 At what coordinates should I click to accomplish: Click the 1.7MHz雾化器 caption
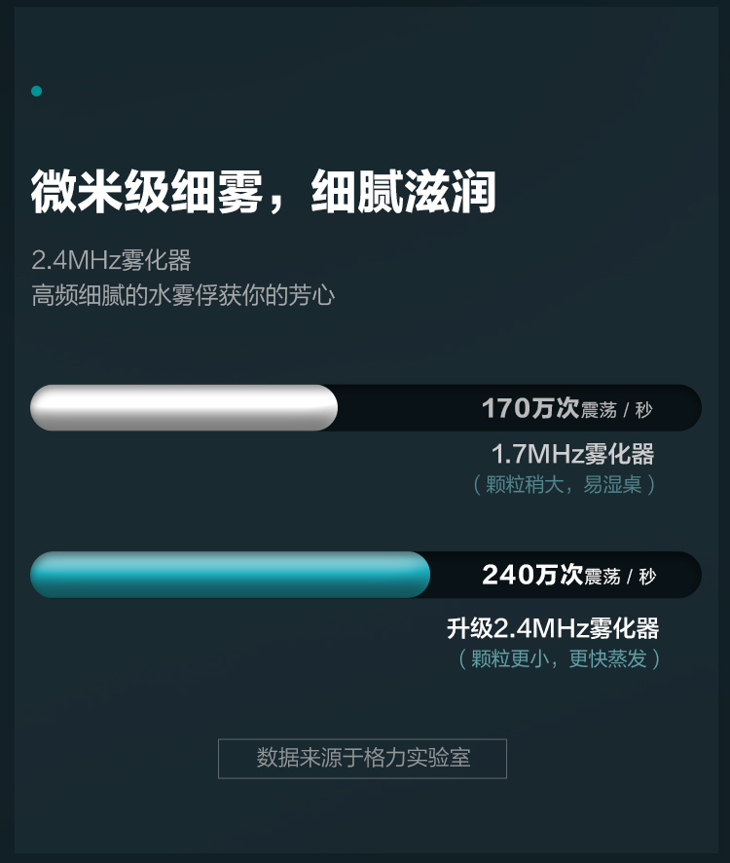(572, 454)
